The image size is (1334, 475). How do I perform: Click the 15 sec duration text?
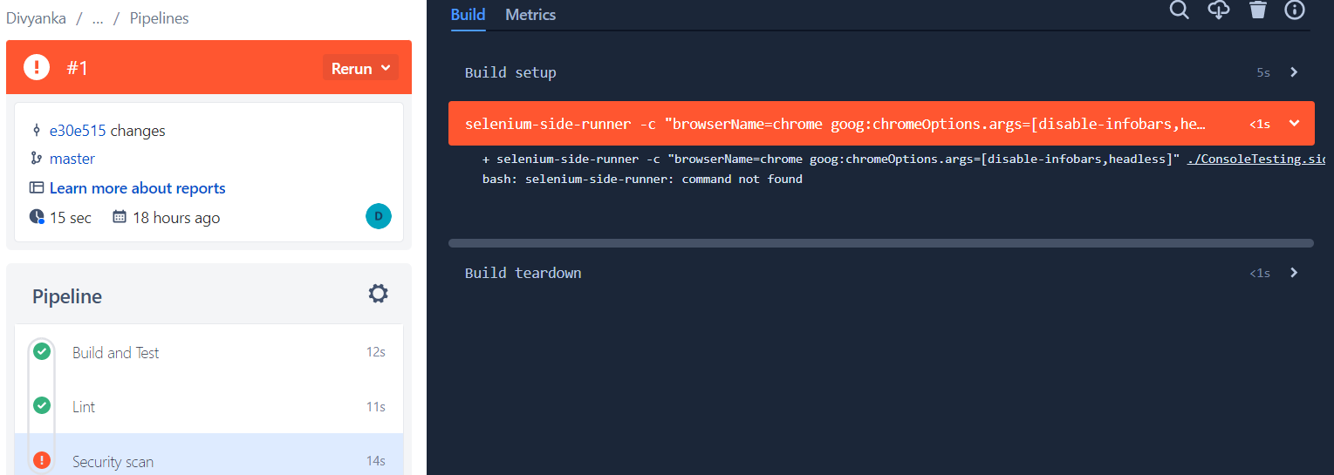coord(70,218)
